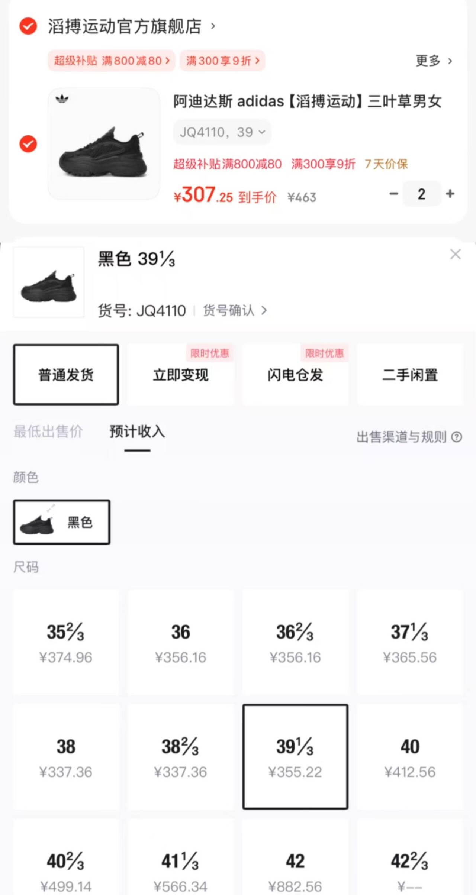Pick size 40 priced ¥412.56
The height and width of the screenshot is (895, 476).
[410, 757]
